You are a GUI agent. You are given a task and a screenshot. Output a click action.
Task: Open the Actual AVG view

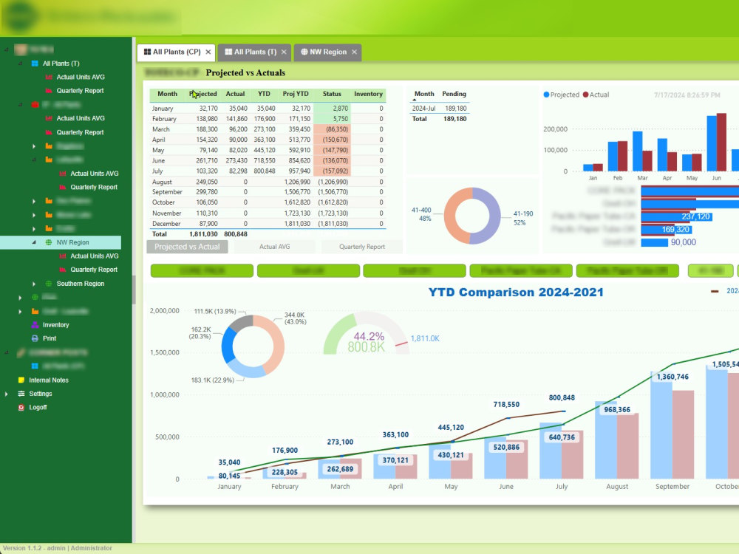[275, 247]
